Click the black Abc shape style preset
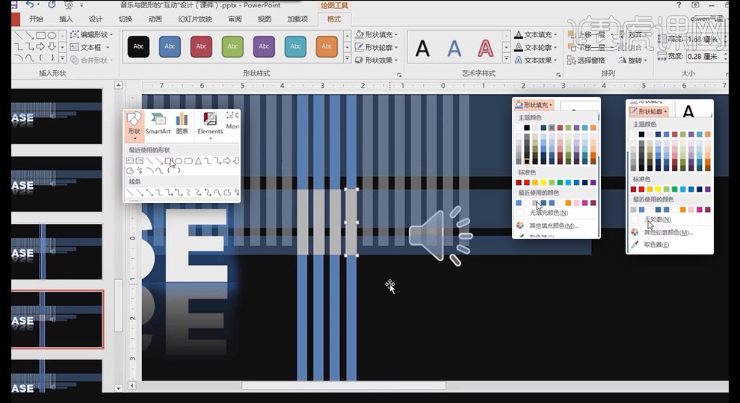Image resolution: width=740 pixels, height=403 pixels. point(138,46)
